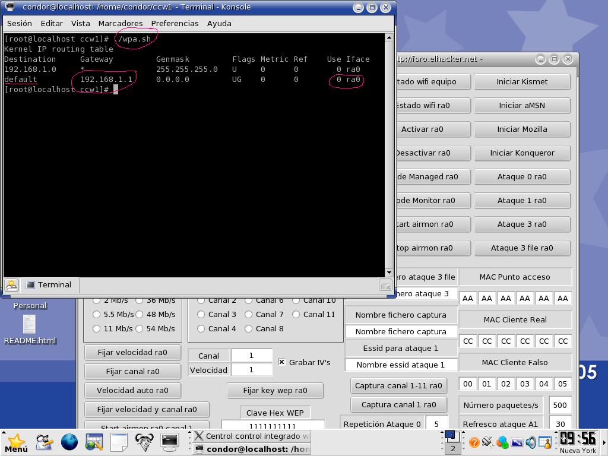Open the Marcadores menu
The image size is (608, 456).
click(x=120, y=23)
